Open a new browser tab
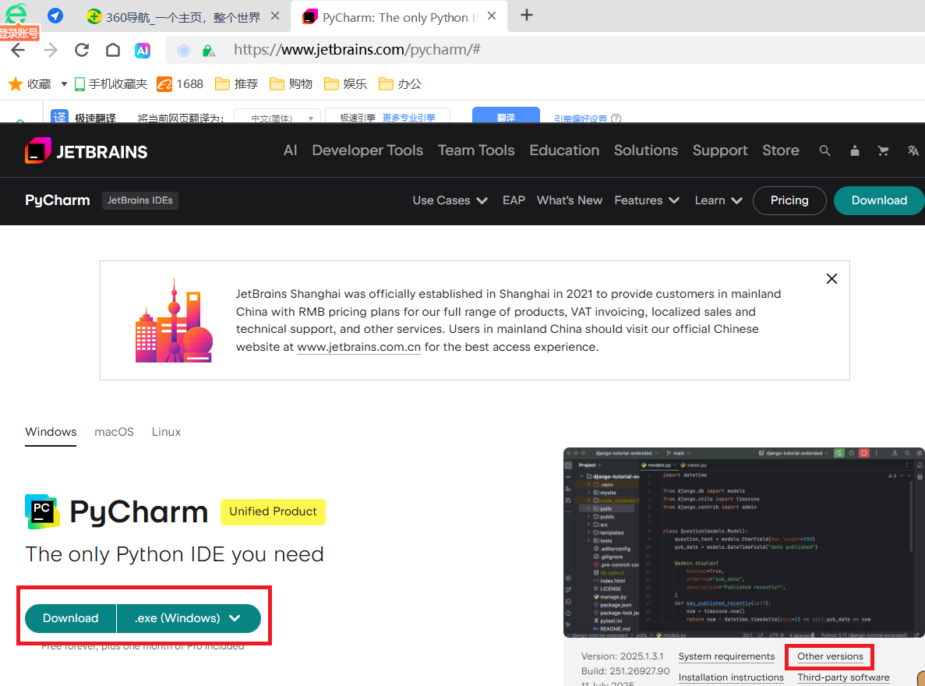 [x=527, y=16]
